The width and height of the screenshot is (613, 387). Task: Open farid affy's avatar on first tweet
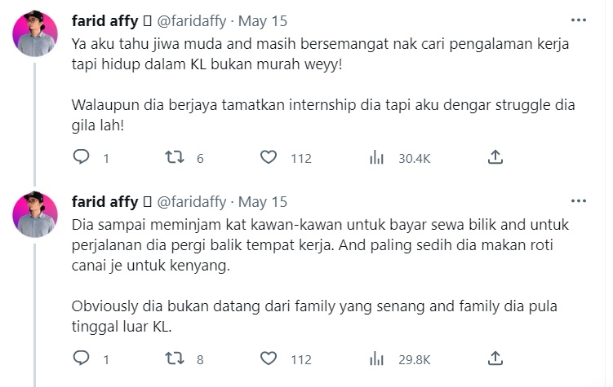pos(34,35)
